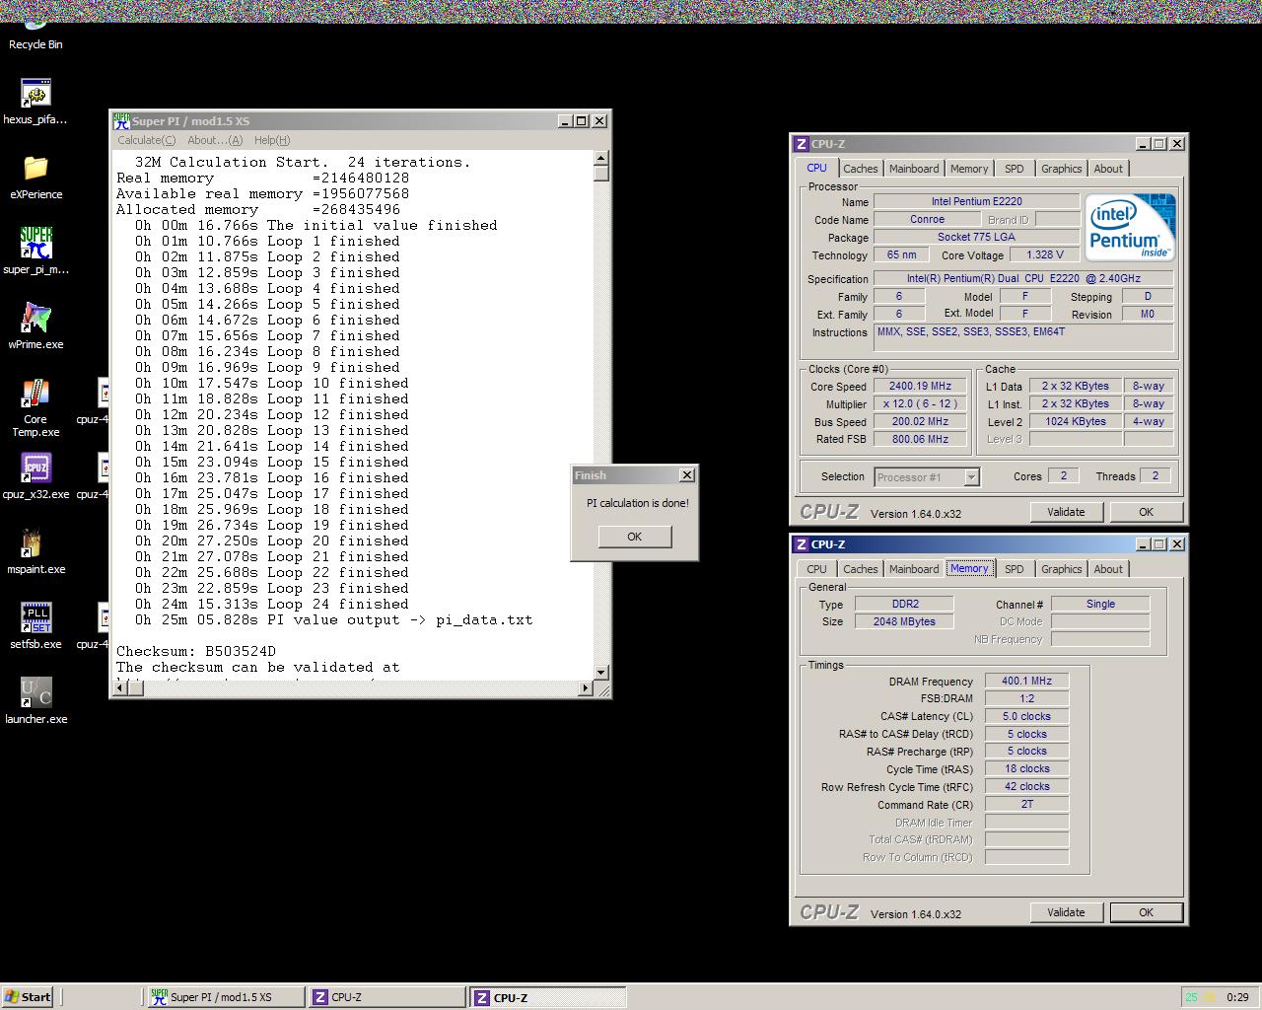Image resolution: width=1262 pixels, height=1010 pixels.
Task: Minimize the Super PI window
Action: tap(565, 121)
